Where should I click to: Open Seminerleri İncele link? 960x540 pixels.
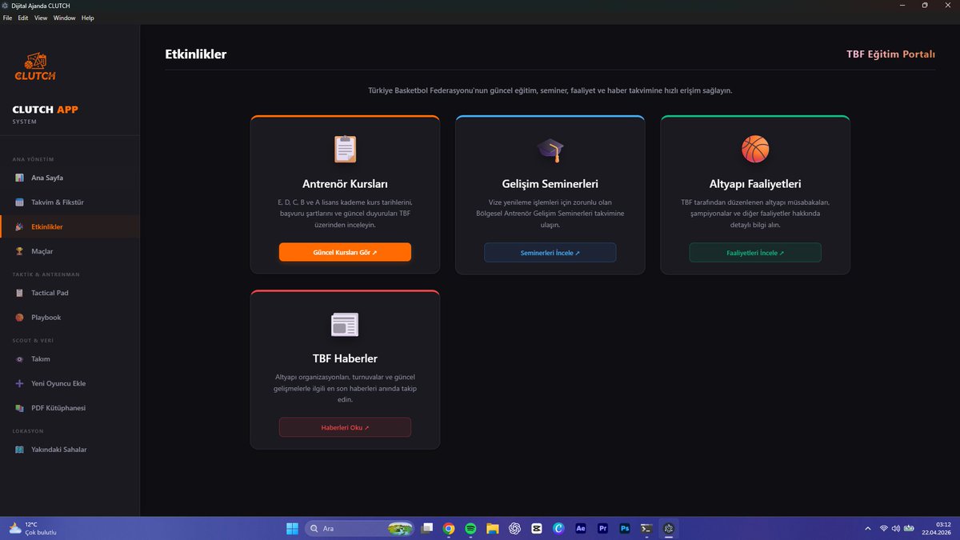[550, 251]
